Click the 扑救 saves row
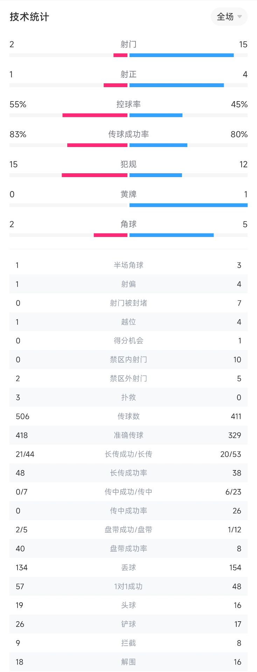The image size is (257, 672). coord(128,398)
